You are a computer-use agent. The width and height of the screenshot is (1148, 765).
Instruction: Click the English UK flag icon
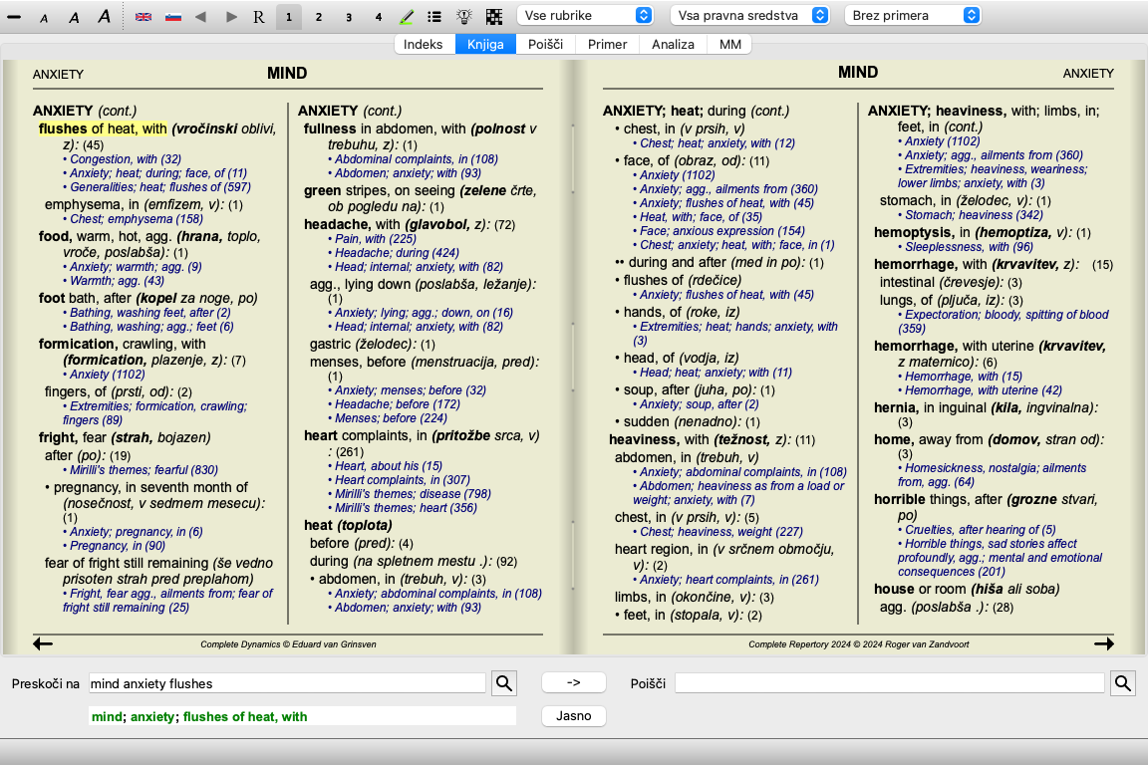click(143, 17)
